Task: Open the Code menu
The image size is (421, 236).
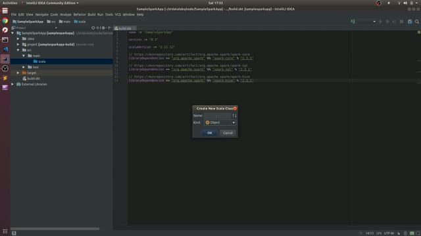Action: click(54, 14)
